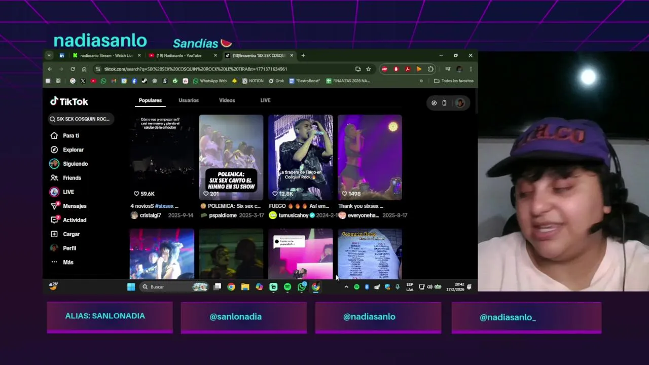Viewport: 649px width, 365px height.
Task: Open Spotify from the taskbar
Action: (x=287, y=287)
